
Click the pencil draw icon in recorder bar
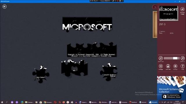[113, 1]
